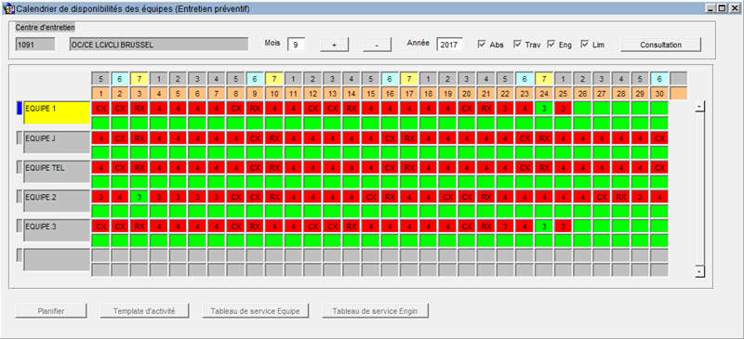Click EQUIPE J CX cell on day 30
This screenshot has width=744, height=339.
(x=659, y=137)
